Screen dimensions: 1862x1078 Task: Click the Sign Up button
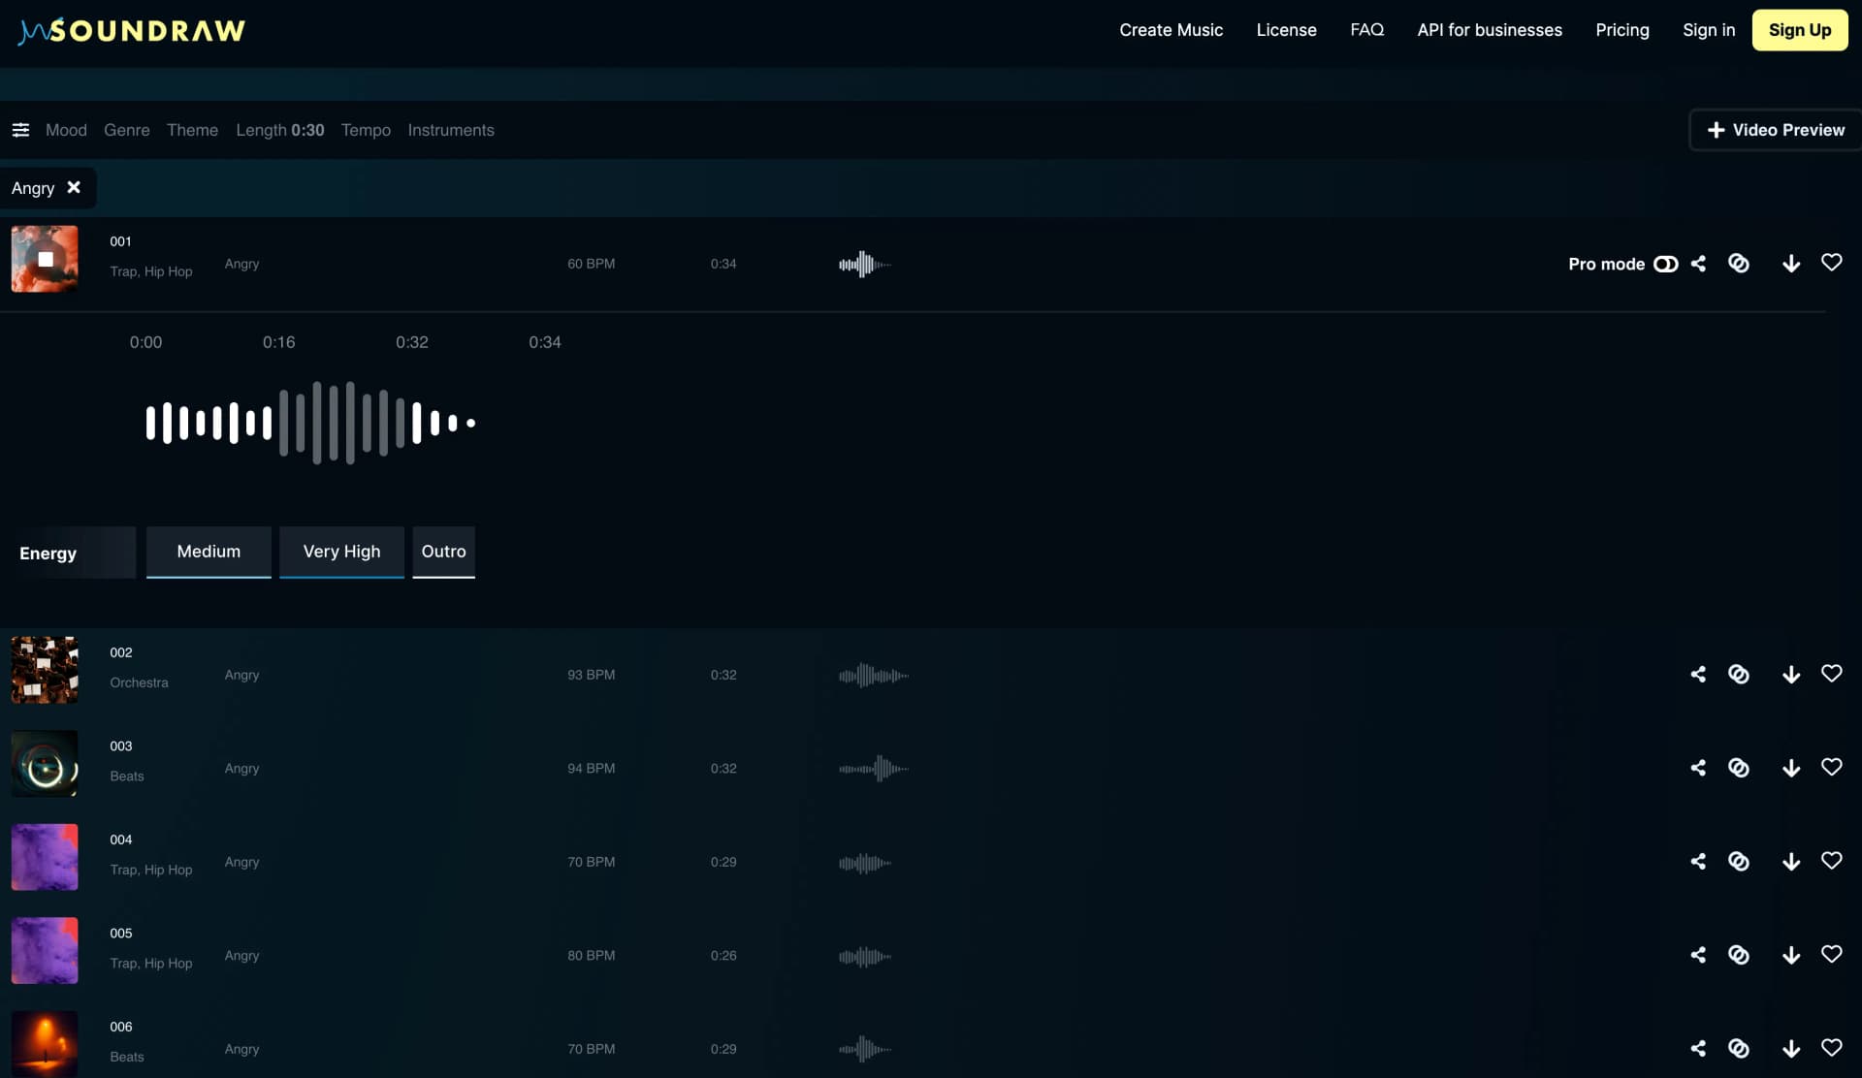1800,30
